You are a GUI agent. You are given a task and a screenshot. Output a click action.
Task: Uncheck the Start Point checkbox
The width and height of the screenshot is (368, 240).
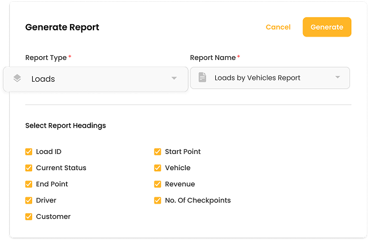point(158,152)
